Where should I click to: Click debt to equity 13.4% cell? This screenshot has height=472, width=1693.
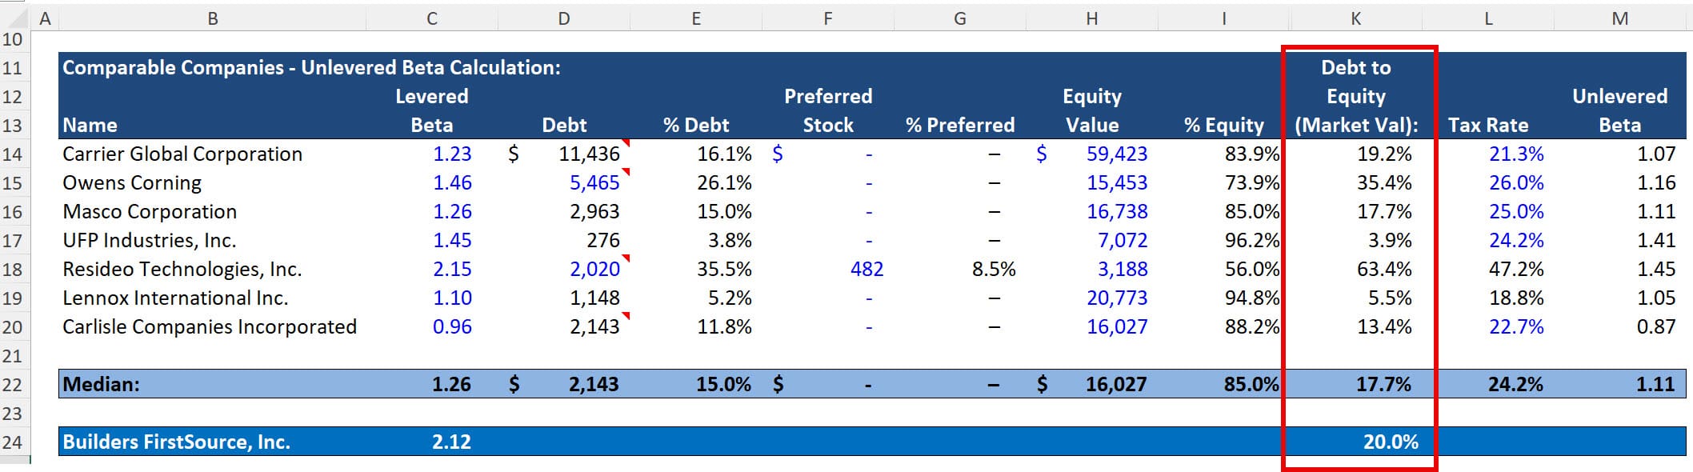[1384, 326]
